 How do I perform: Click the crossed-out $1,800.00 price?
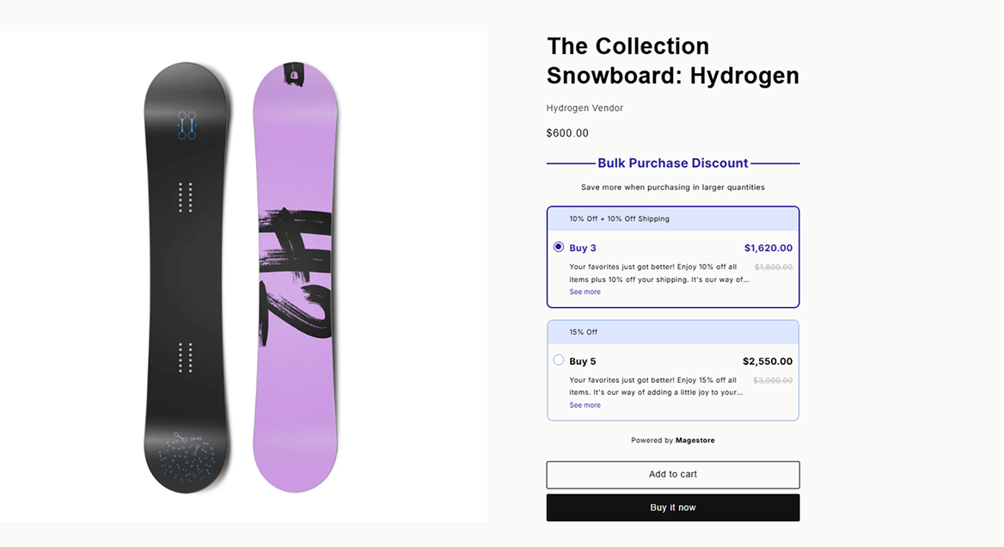click(774, 267)
